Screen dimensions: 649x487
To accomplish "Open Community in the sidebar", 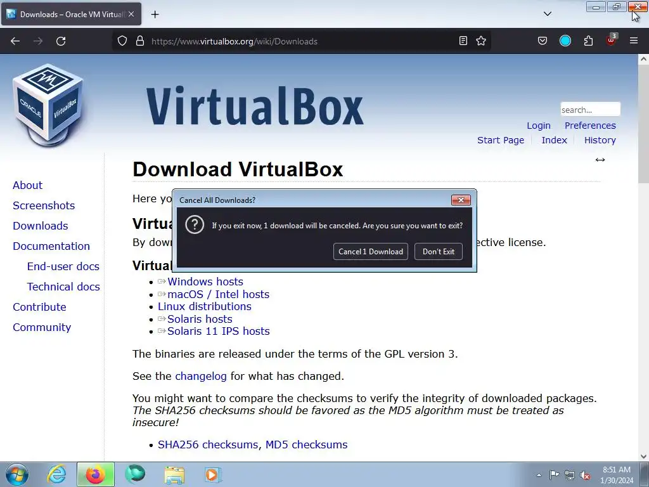I will [42, 327].
